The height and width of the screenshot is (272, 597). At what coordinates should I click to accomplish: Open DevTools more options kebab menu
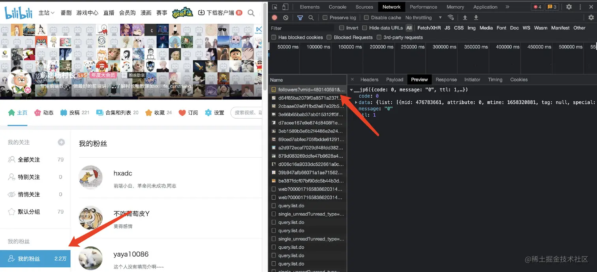click(x=580, y=7)
